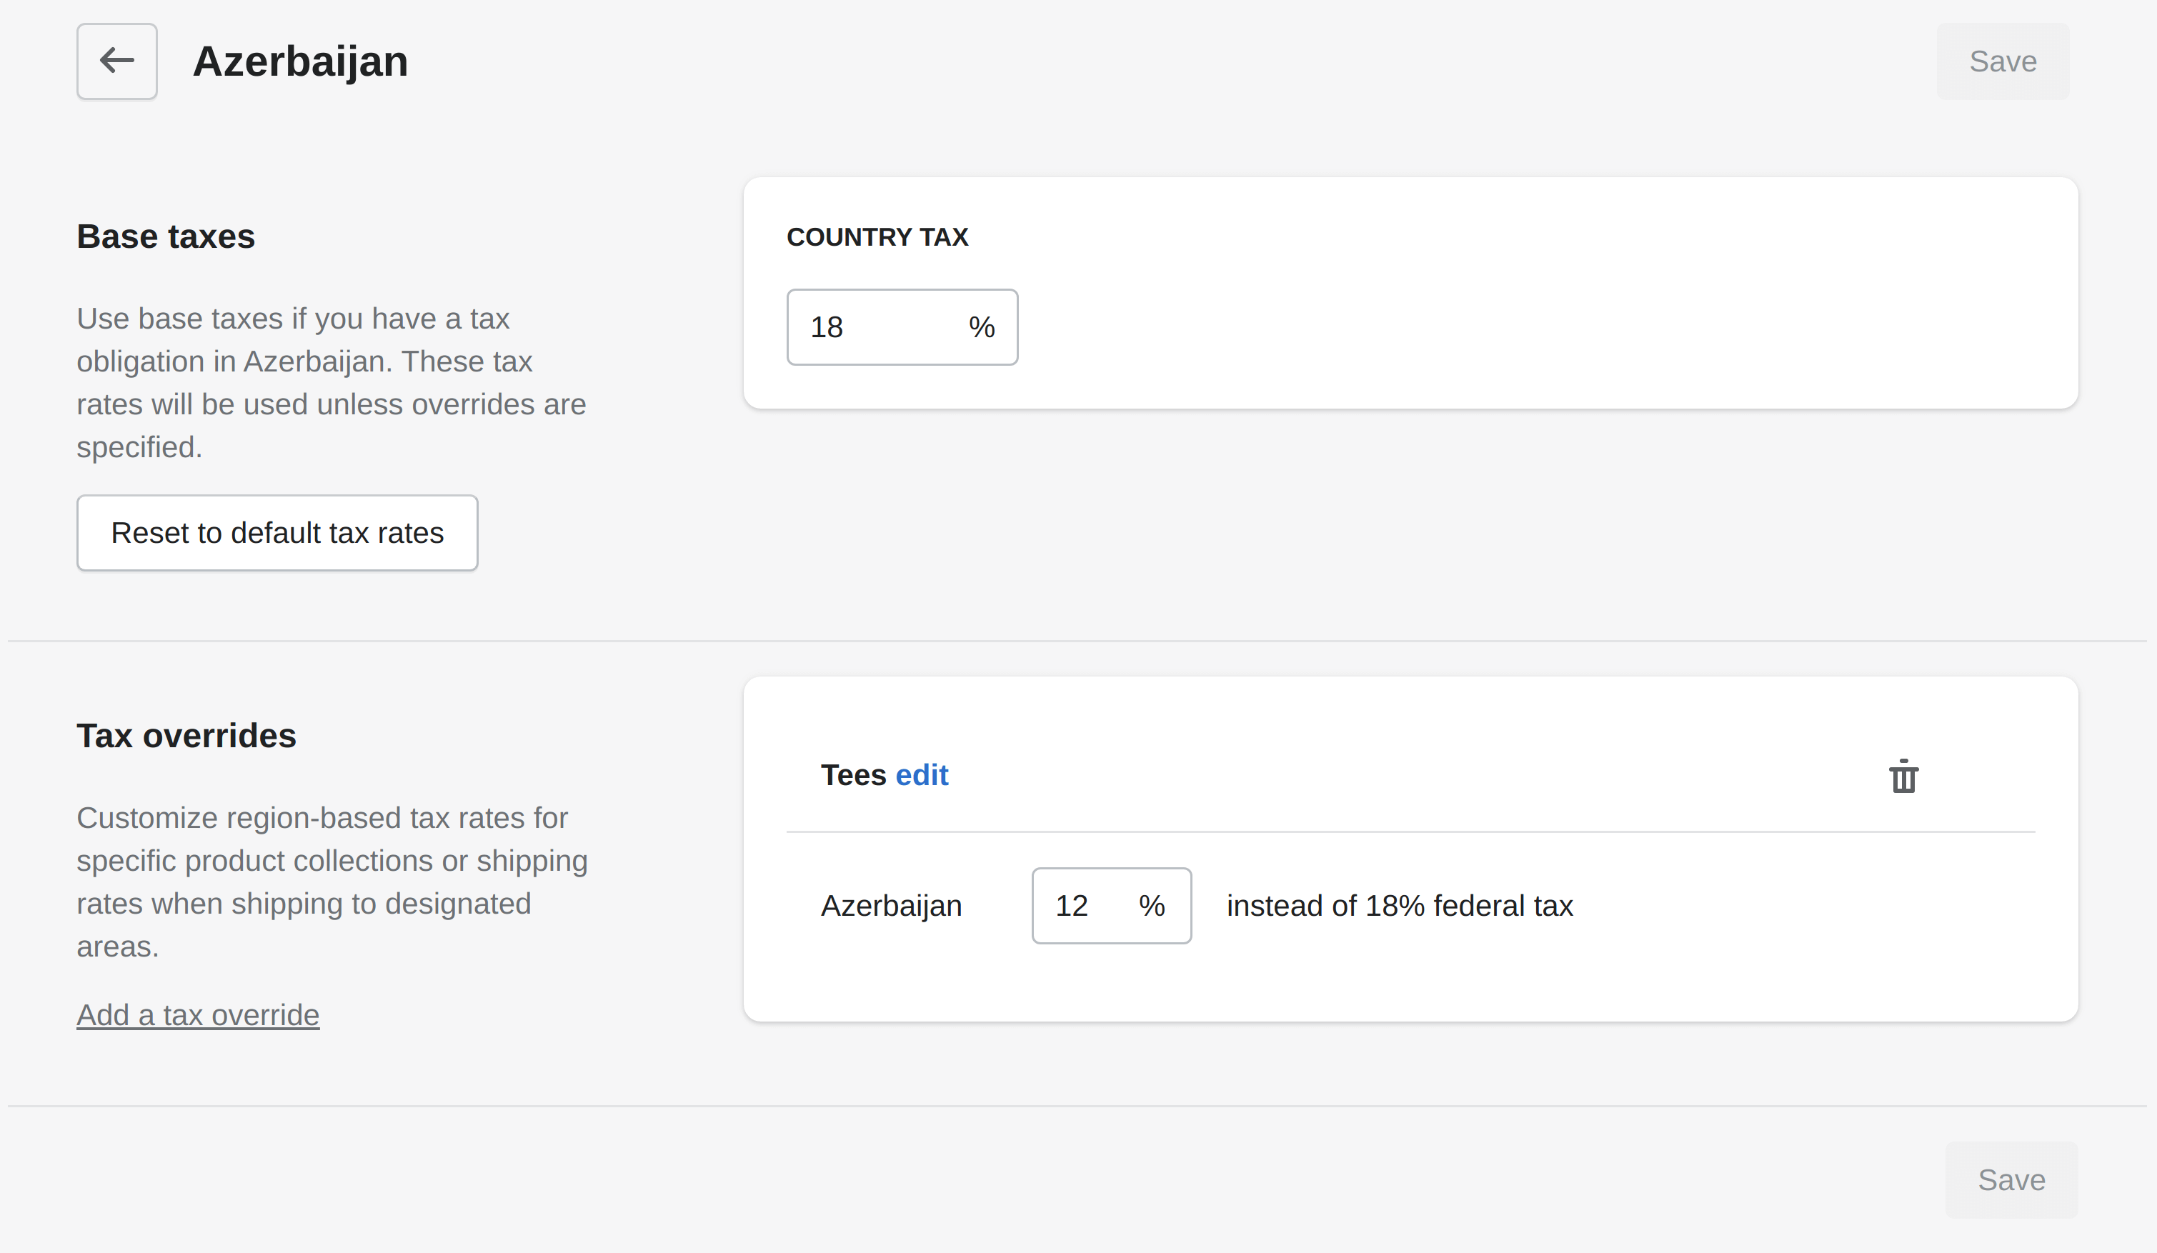Screen dimensions: 2157x1253
Task: Click the tax overrides description paragraph
Action: [x=332, y=882]
